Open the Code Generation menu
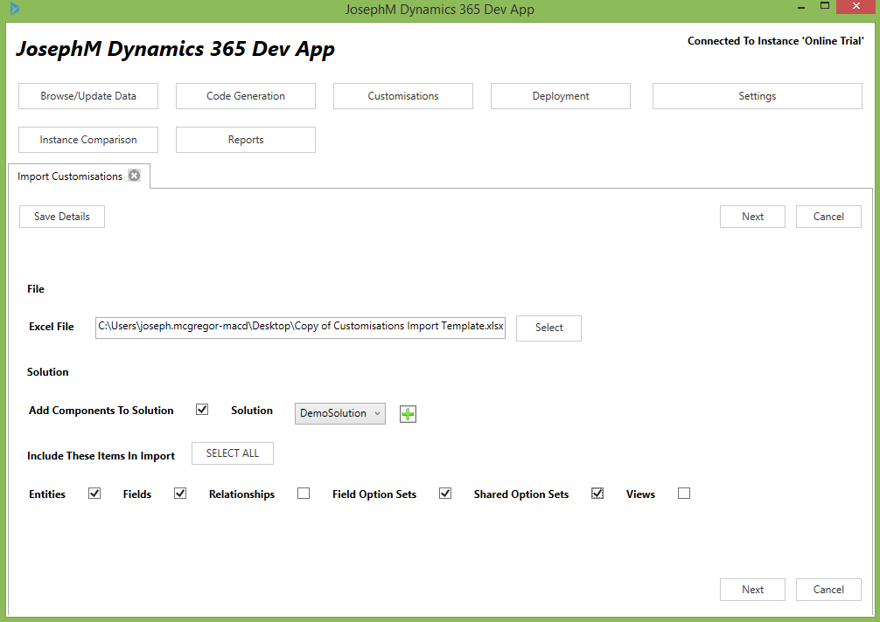The width and height of the screenshot is (880, 622). (246, 96)
